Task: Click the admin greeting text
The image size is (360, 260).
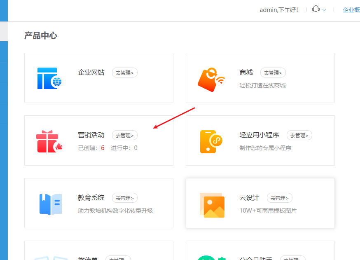Action: [x=279, y=9]
